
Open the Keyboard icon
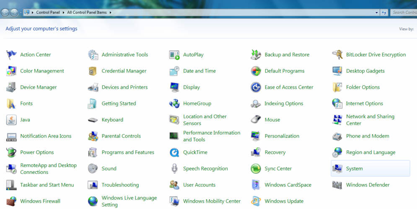click(93, 120)
